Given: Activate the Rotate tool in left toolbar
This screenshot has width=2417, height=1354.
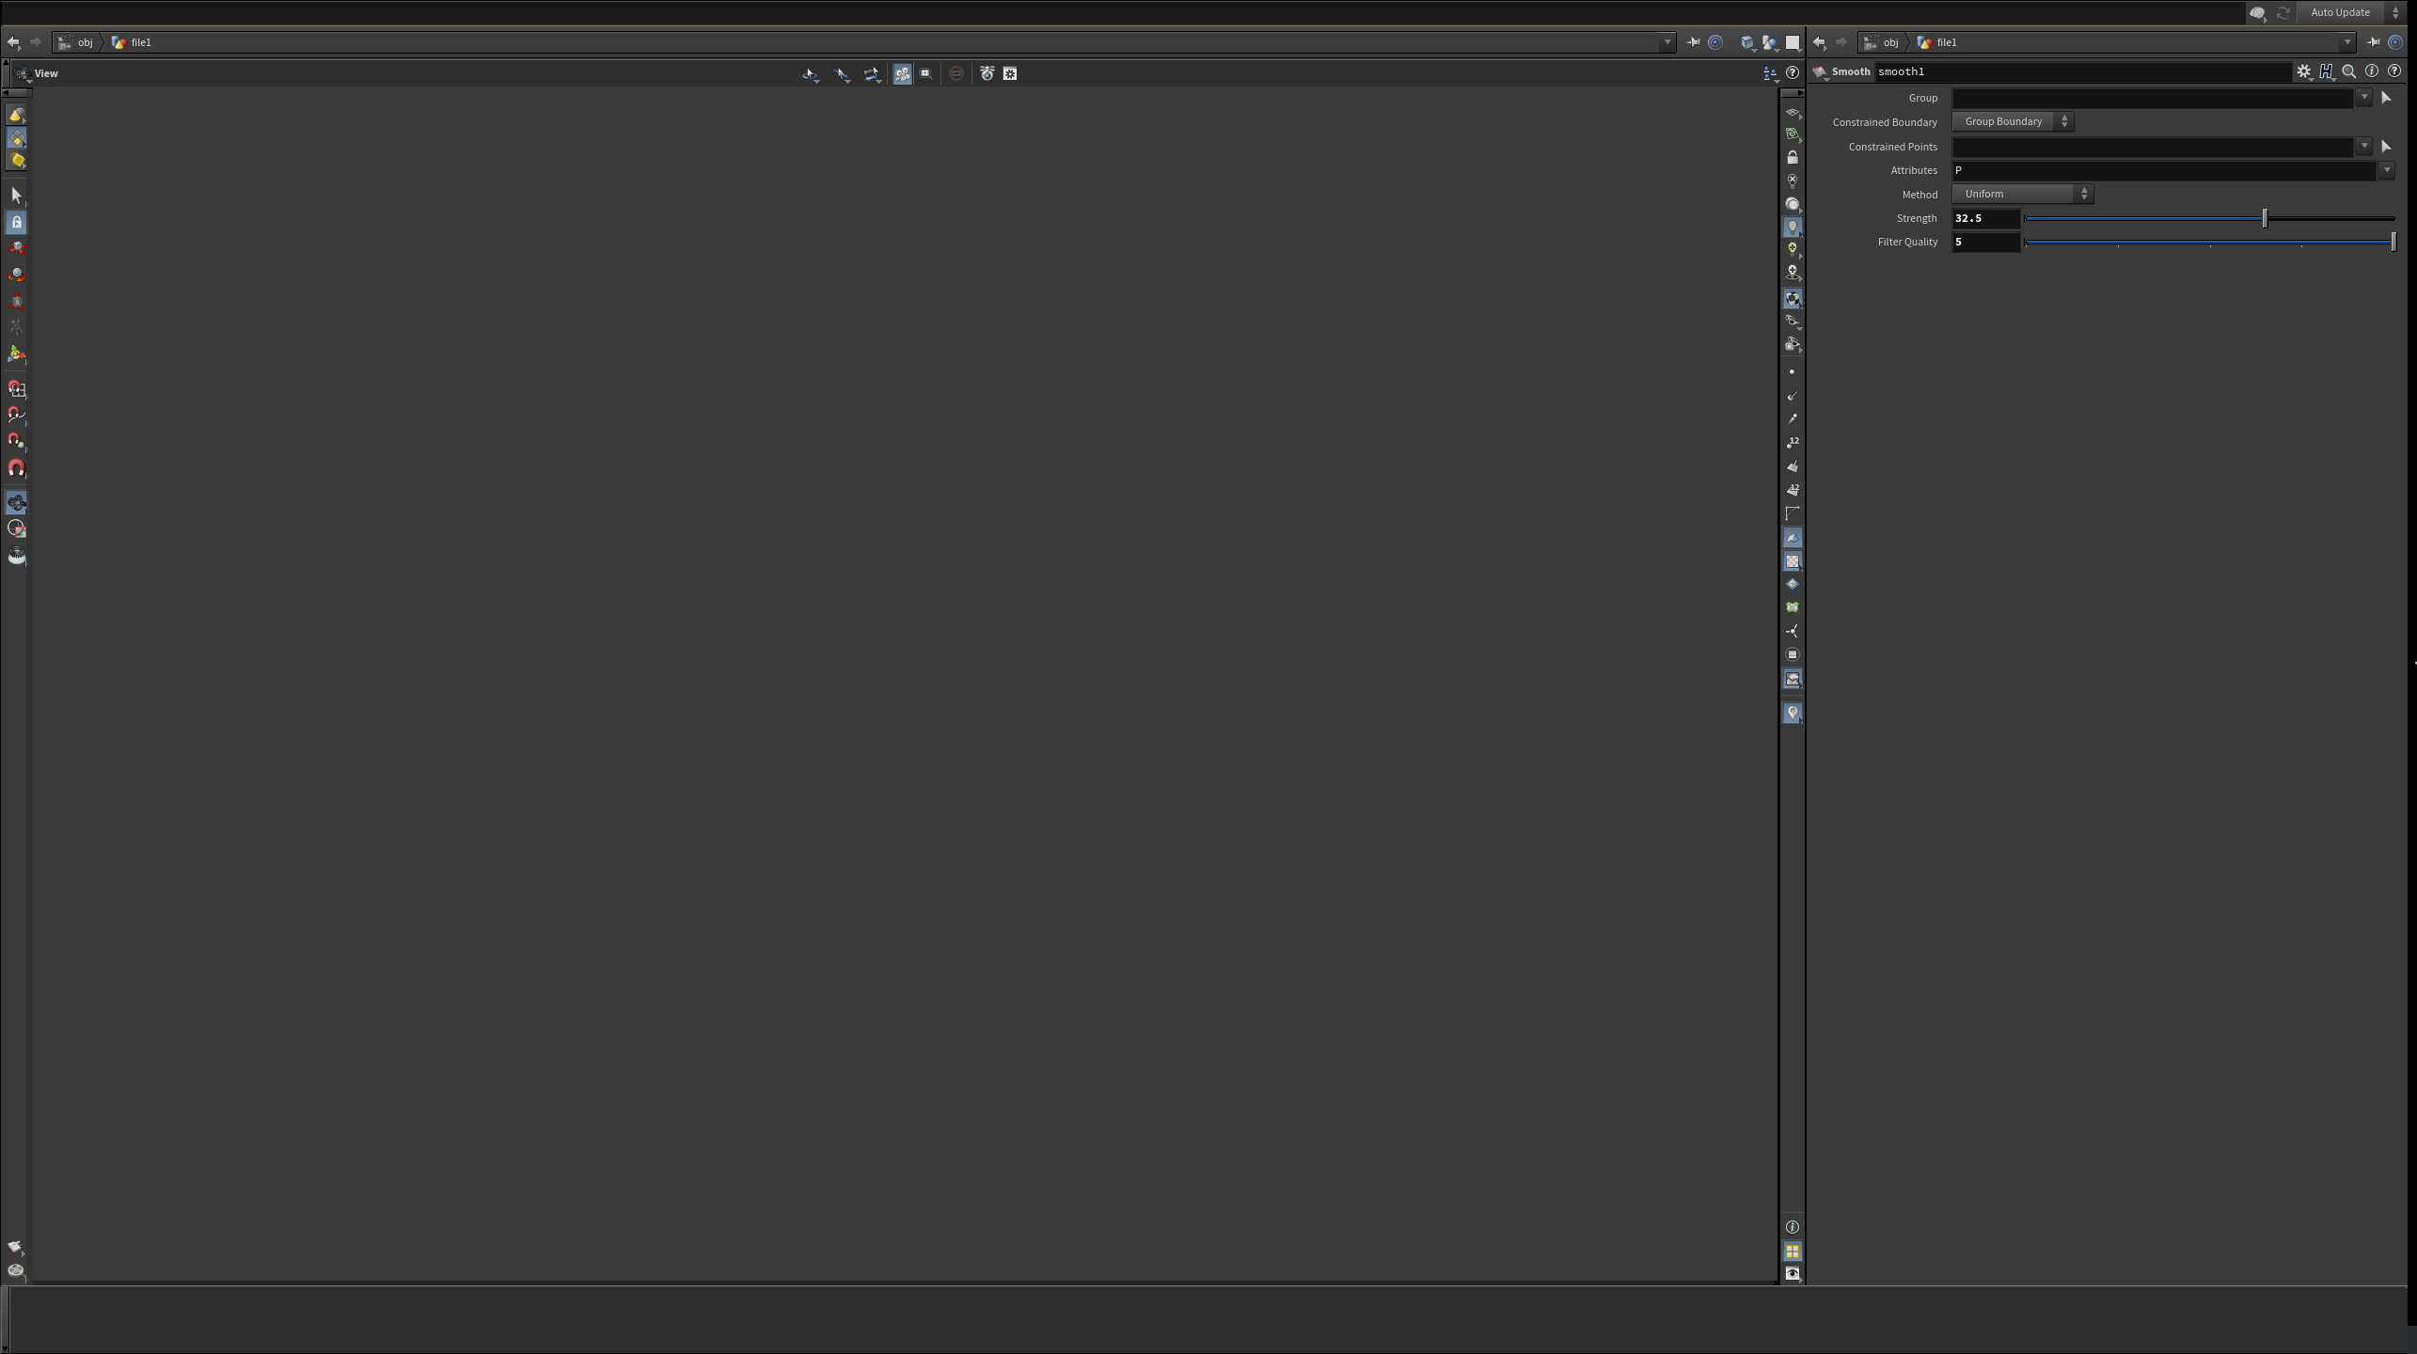Looking at the screenshot, I should pyautogui.click(x=16, y=275).
